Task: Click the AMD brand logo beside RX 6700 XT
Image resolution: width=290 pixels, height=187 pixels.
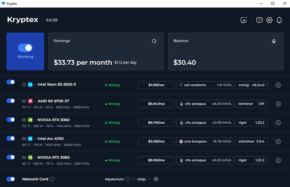Action: pyautogui.click(x=30, y=101)
